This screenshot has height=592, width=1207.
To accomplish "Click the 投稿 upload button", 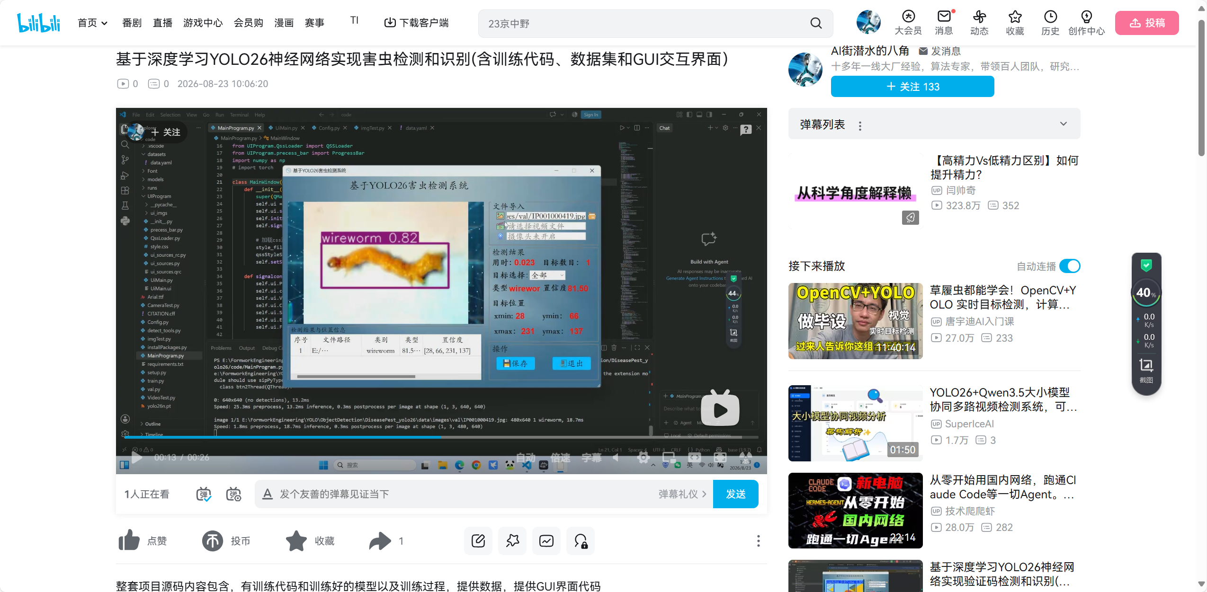I will click(1147, 23).
